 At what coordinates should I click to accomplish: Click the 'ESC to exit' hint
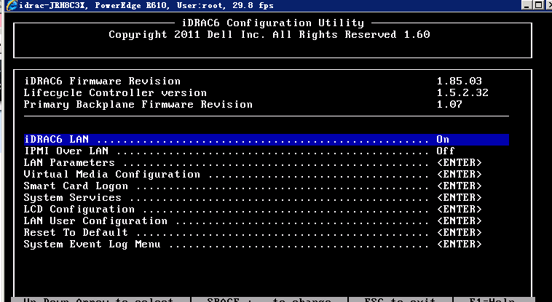(400, 300)
